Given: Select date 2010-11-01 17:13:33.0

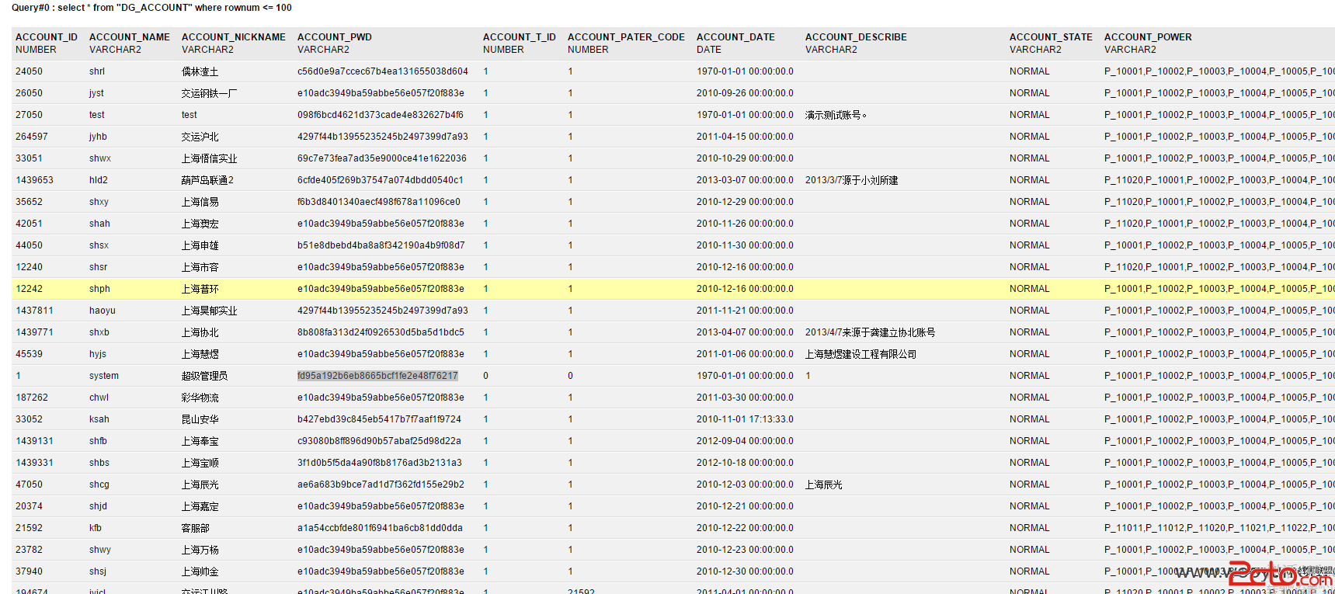Looking at the screenshot, I should 745,419.
